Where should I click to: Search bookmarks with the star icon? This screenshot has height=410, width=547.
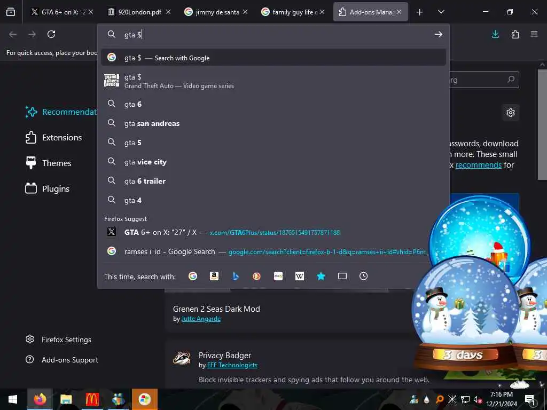pos(321,276)
